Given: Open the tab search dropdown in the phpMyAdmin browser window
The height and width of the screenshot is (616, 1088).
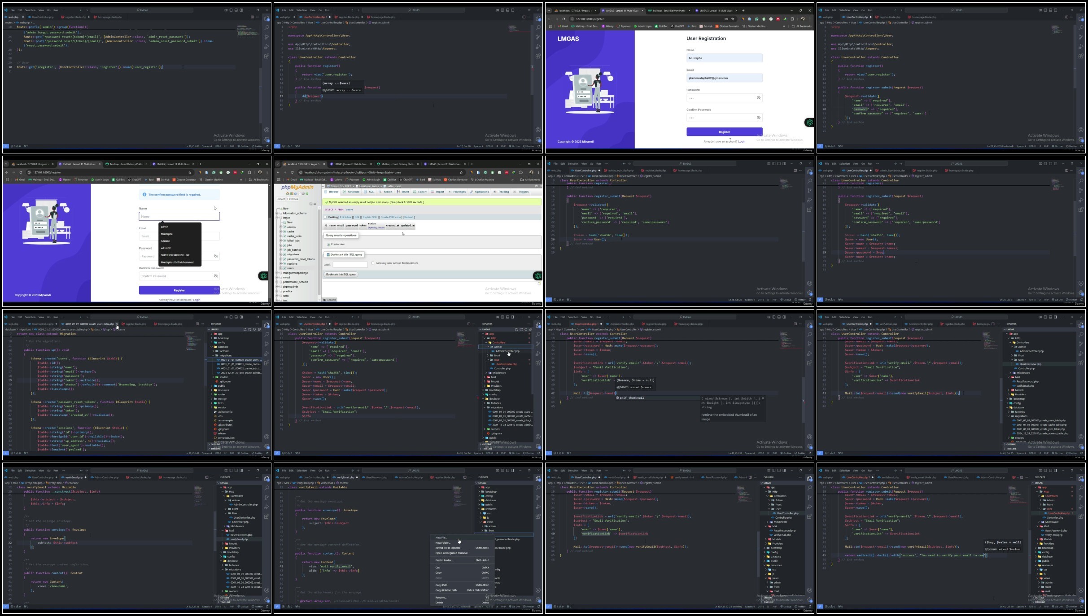Looking at the screenshot, I should tap(278, 164).
